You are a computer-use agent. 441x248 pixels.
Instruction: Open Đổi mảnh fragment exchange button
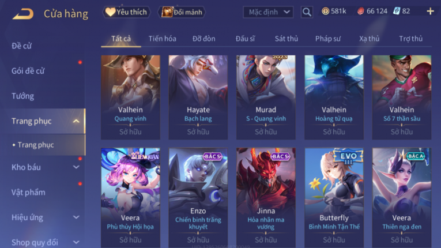pos(182,12)
